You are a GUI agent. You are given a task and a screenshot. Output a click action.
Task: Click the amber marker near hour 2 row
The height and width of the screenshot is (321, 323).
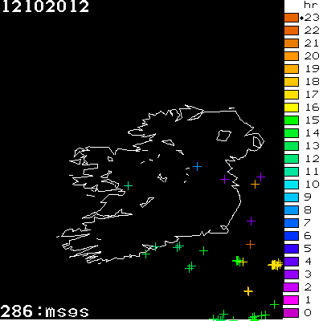248,291
